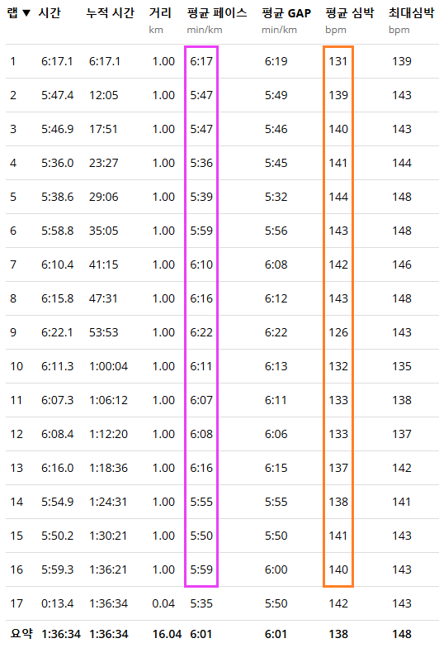Viewport: 439px width, 648px height.
Task: Click average heart rate 144 in lap 5
Action: (x=338, y=197)
